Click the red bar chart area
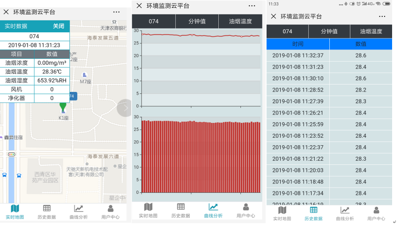 pyautogui.click(x=200, y=156)
